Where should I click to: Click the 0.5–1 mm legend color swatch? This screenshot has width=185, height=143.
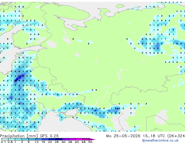pyautogui.click(x=12, y=139)
